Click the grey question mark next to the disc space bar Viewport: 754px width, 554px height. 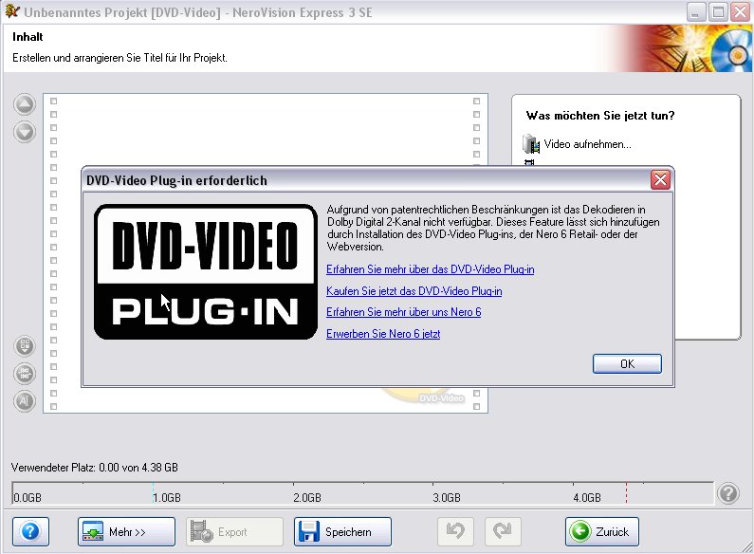[x=728, y=493]
